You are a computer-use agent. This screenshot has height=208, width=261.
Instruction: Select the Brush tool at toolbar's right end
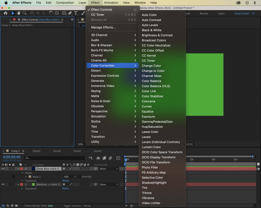point(83,13)
